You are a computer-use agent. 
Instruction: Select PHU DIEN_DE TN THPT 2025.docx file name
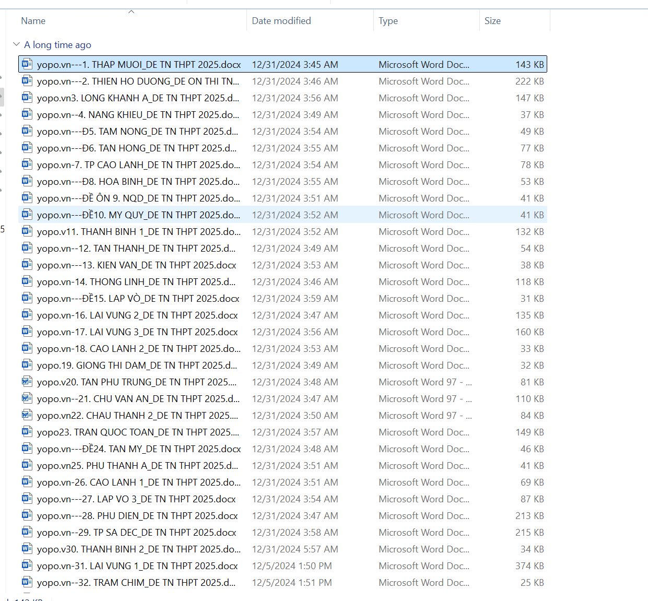[x=137, y=516]
